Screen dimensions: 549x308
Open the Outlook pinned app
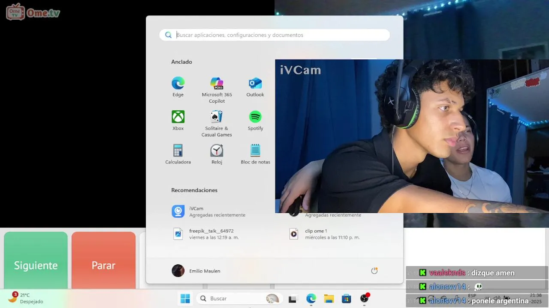click(x=255, y=87)
